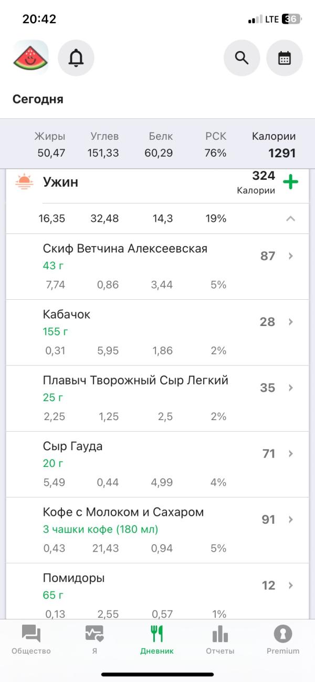This screenshot has height=682, width=315.
Task: Open Кофе с Молоком и Сахаром entry
Action: pyautogui.click(x=157, y=530)
